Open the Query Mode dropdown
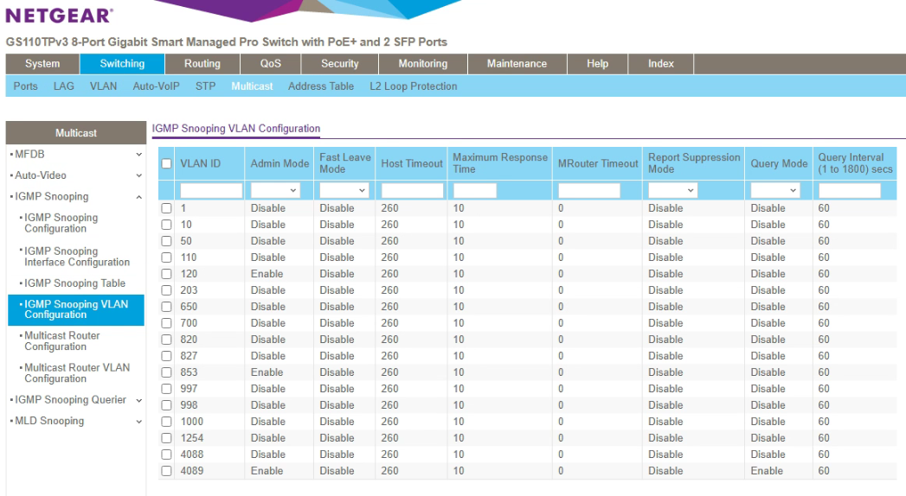 tap(774, 190)
